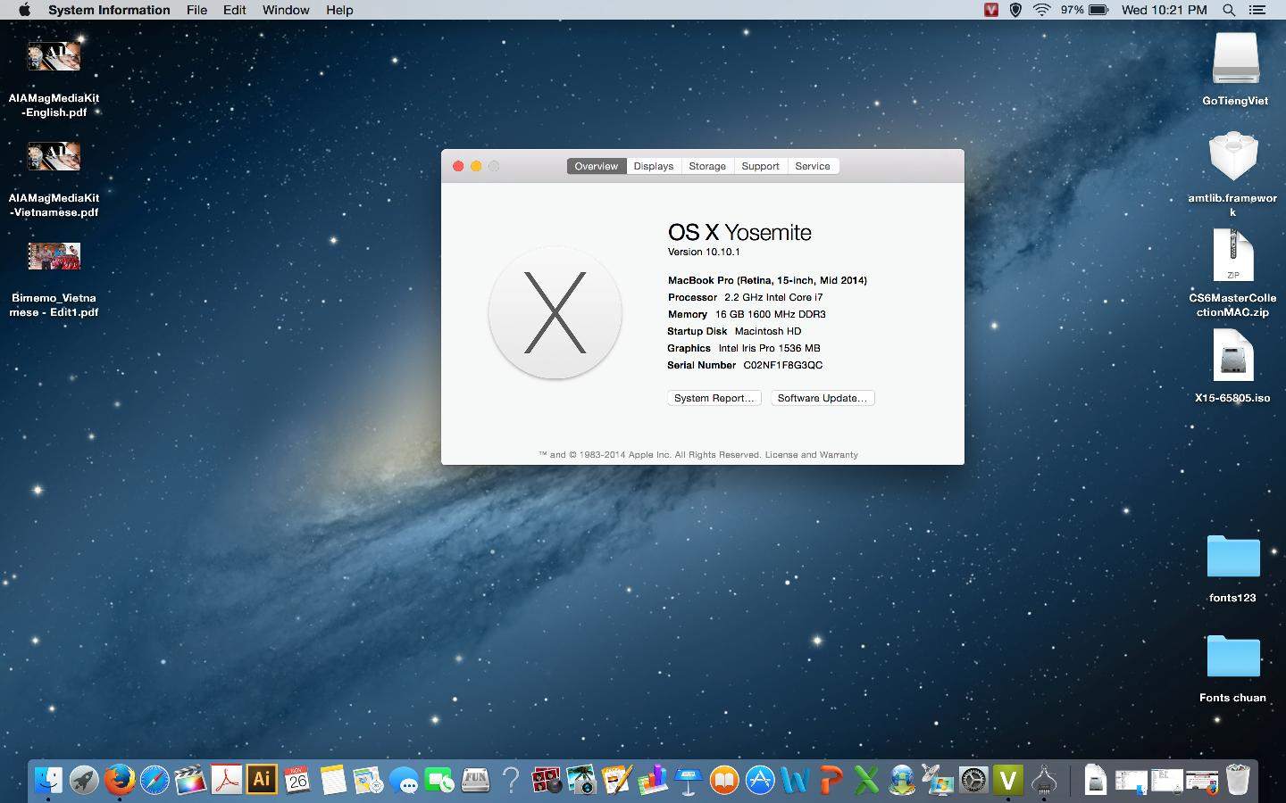Switch to the Storage tab
Screen dimensions: 1286x803
707,166
